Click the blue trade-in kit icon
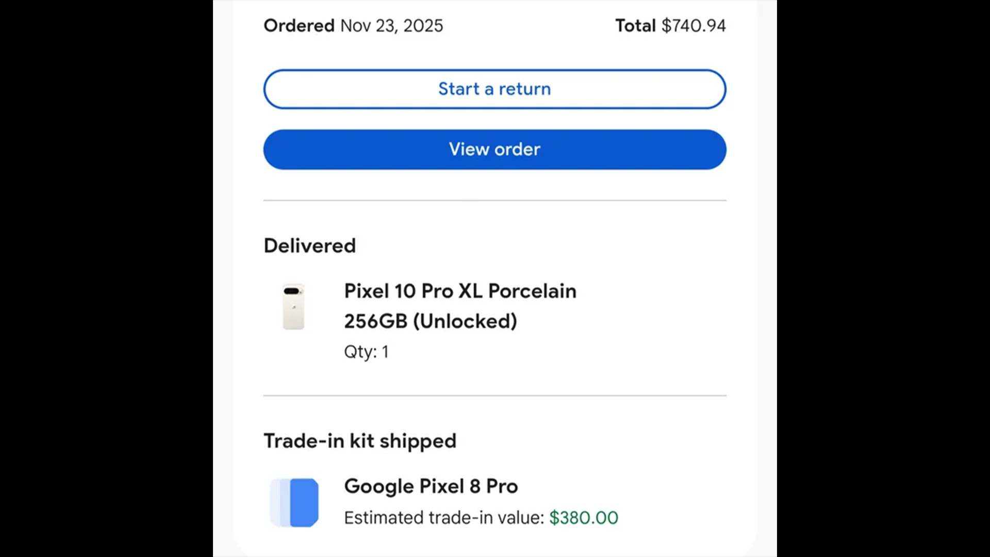The height and width of the screenshot is (557, 990). [294, 502]
